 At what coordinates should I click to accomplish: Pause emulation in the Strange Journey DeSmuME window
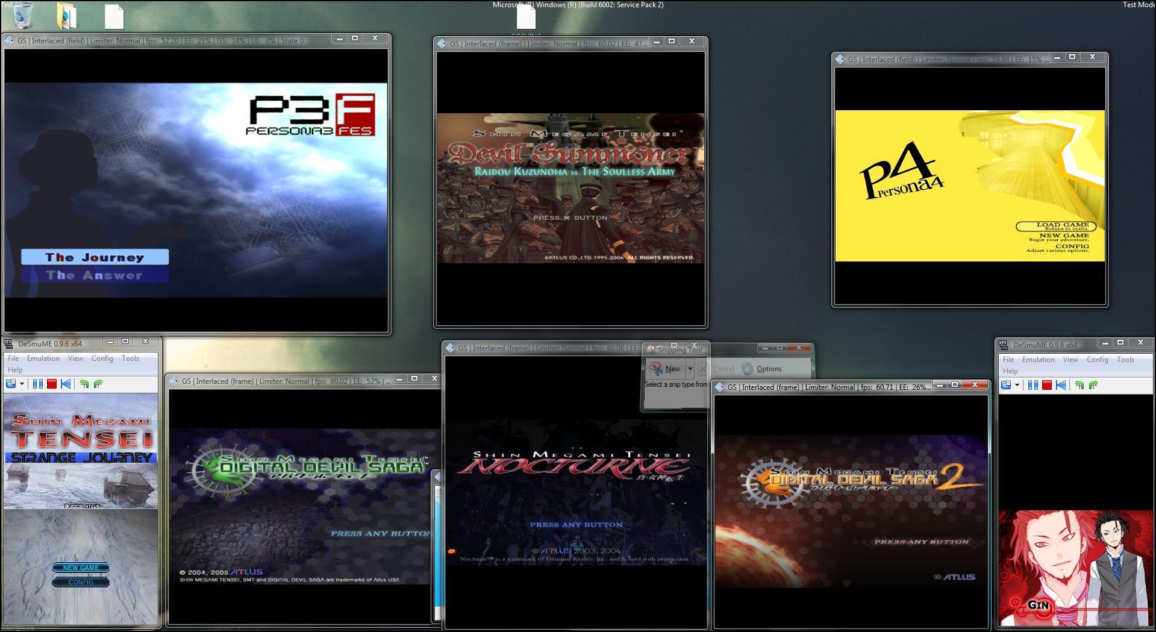click(37, 384)
